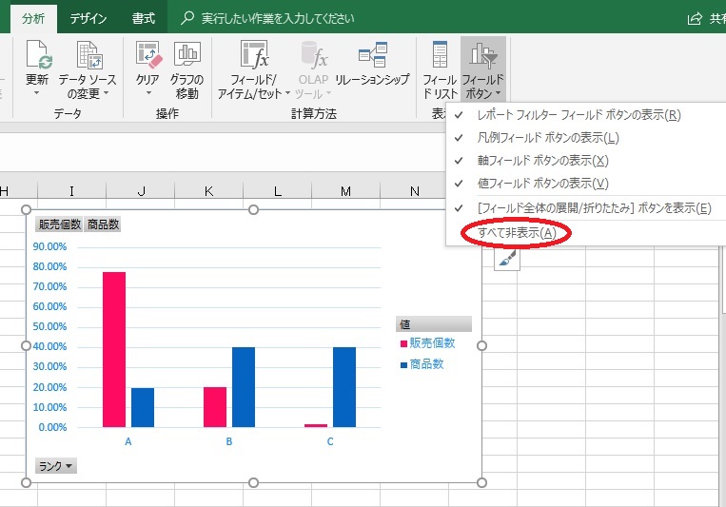
Task: Switch to the 書式 ribbon tab
Action: point(143,18)
